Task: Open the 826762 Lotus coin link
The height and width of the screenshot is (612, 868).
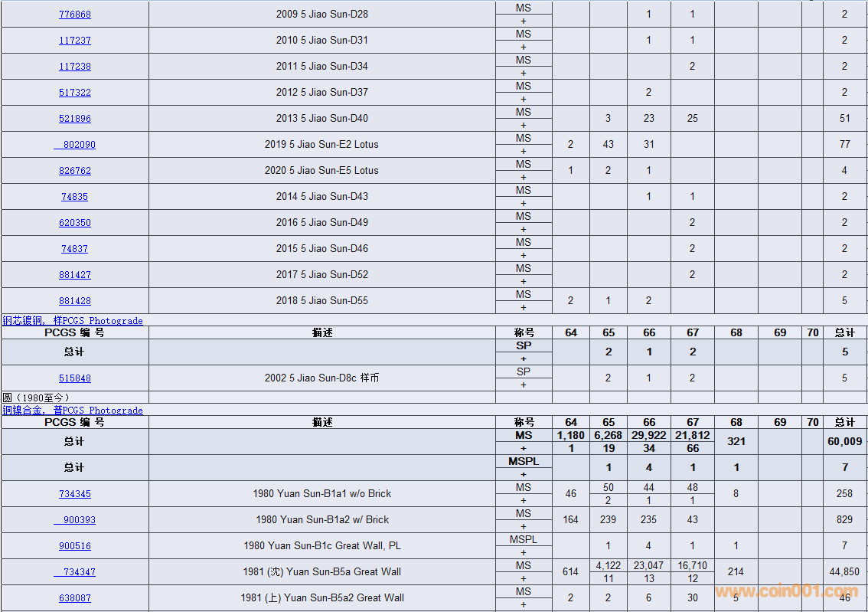Action: (74, 171)
